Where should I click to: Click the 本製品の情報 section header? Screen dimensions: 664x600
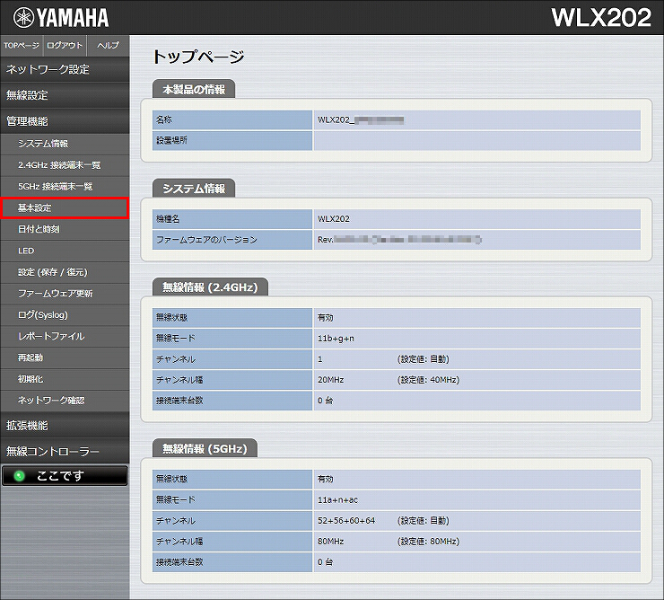pyautogui.click(x=194, y=90)
